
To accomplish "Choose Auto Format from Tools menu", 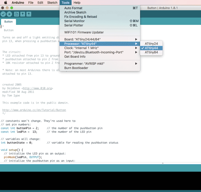I will [x=100, y=8].
